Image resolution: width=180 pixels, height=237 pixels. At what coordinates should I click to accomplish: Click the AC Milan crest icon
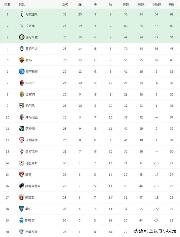22,83
